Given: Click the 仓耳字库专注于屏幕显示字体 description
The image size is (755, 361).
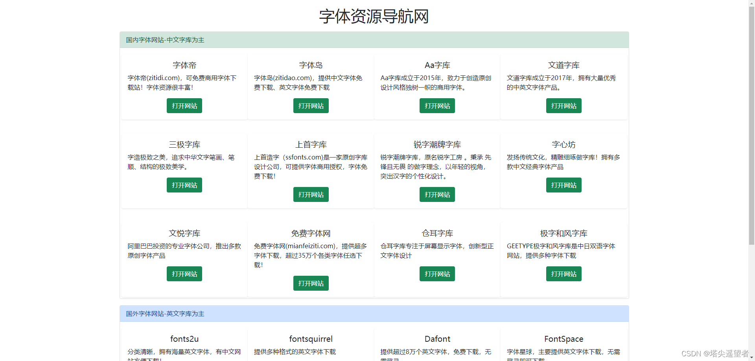Looking at the screenshot, I should click(x=437, y=251).
